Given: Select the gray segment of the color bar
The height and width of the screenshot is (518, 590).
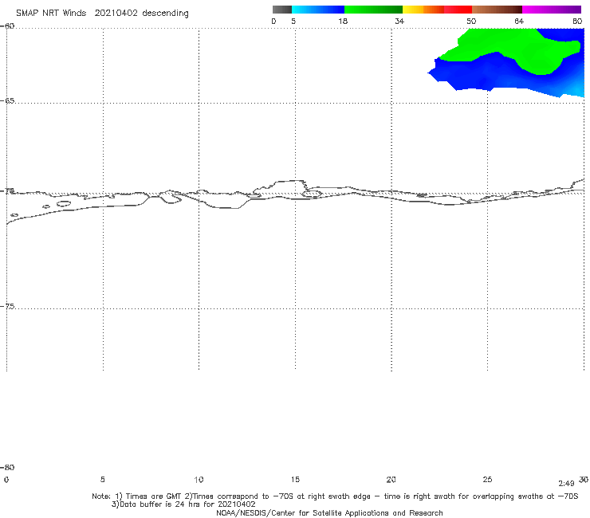Looking at the screenshot, I should [281, 10].
